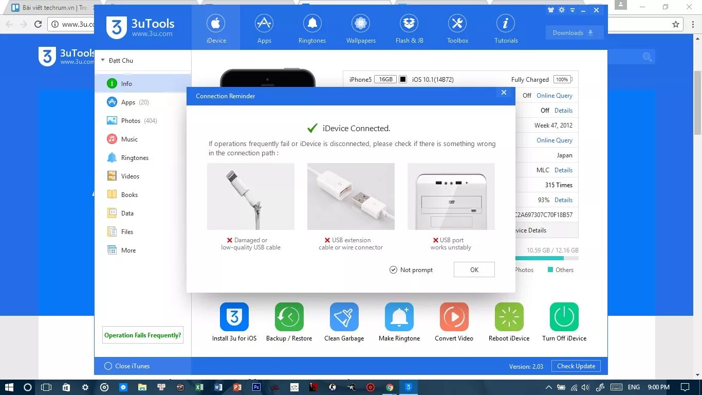This screenshot has height=395, width=702.
Task: Select Ringtones in the sidebar
Action: [143, 157]
